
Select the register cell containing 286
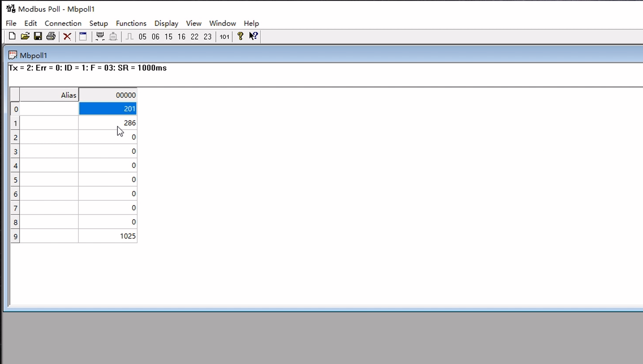click(108, 123)
